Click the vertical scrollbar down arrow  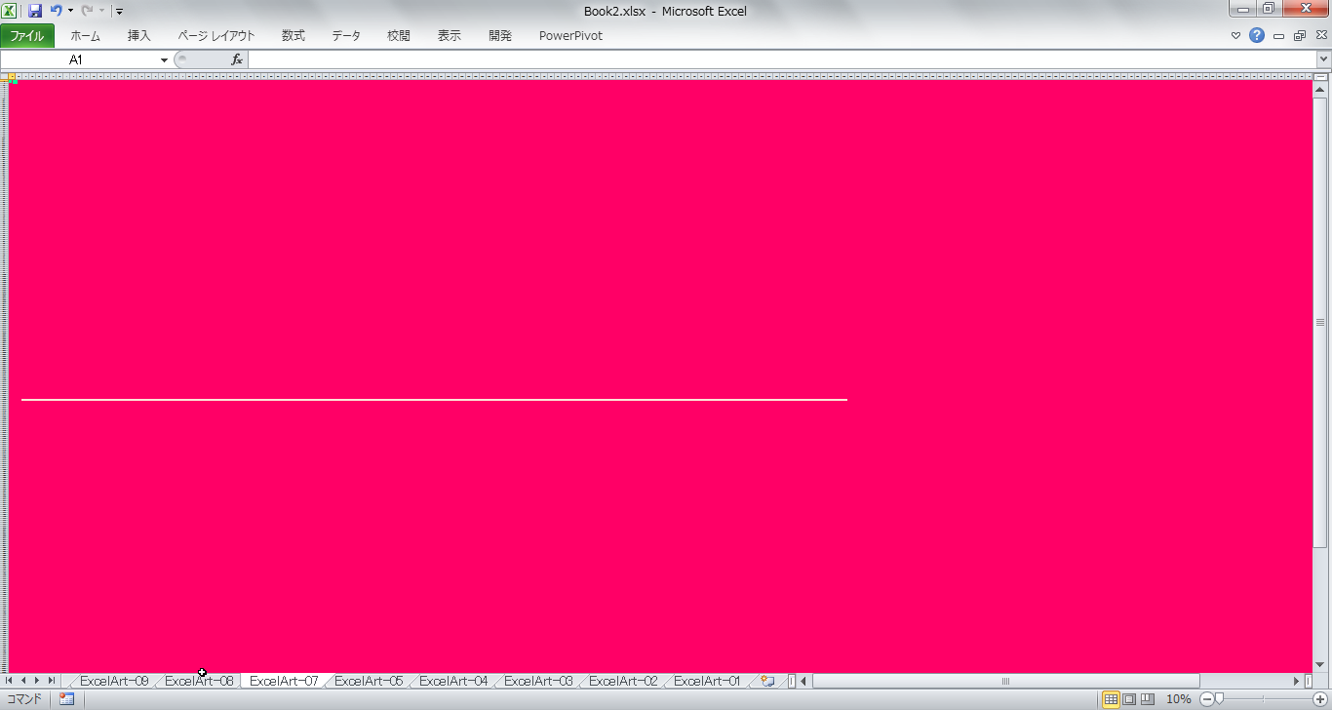1320,664
